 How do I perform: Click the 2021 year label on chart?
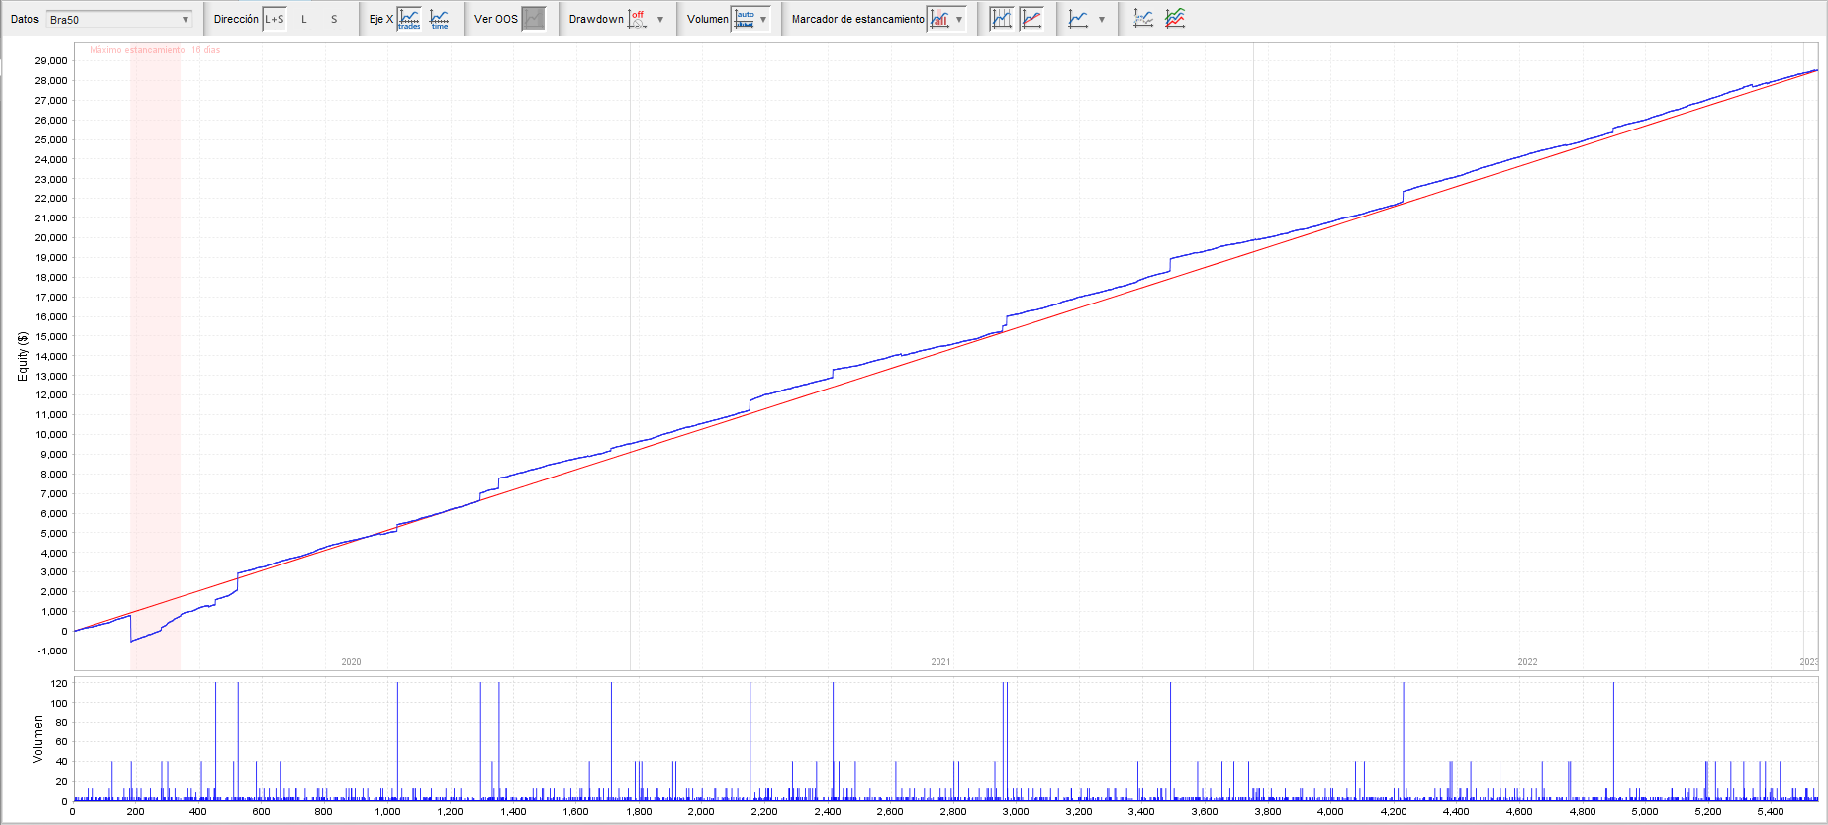click(x=940, y=662)
